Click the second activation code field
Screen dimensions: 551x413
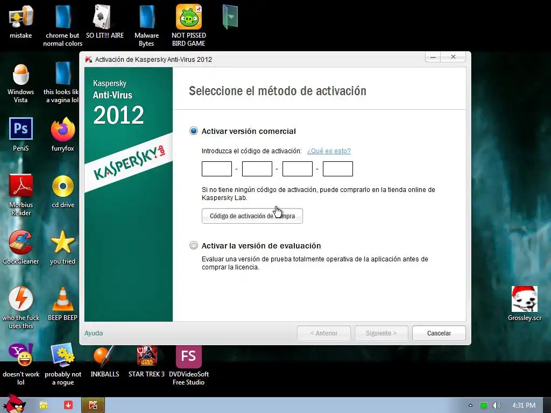[x=257, y=169]
